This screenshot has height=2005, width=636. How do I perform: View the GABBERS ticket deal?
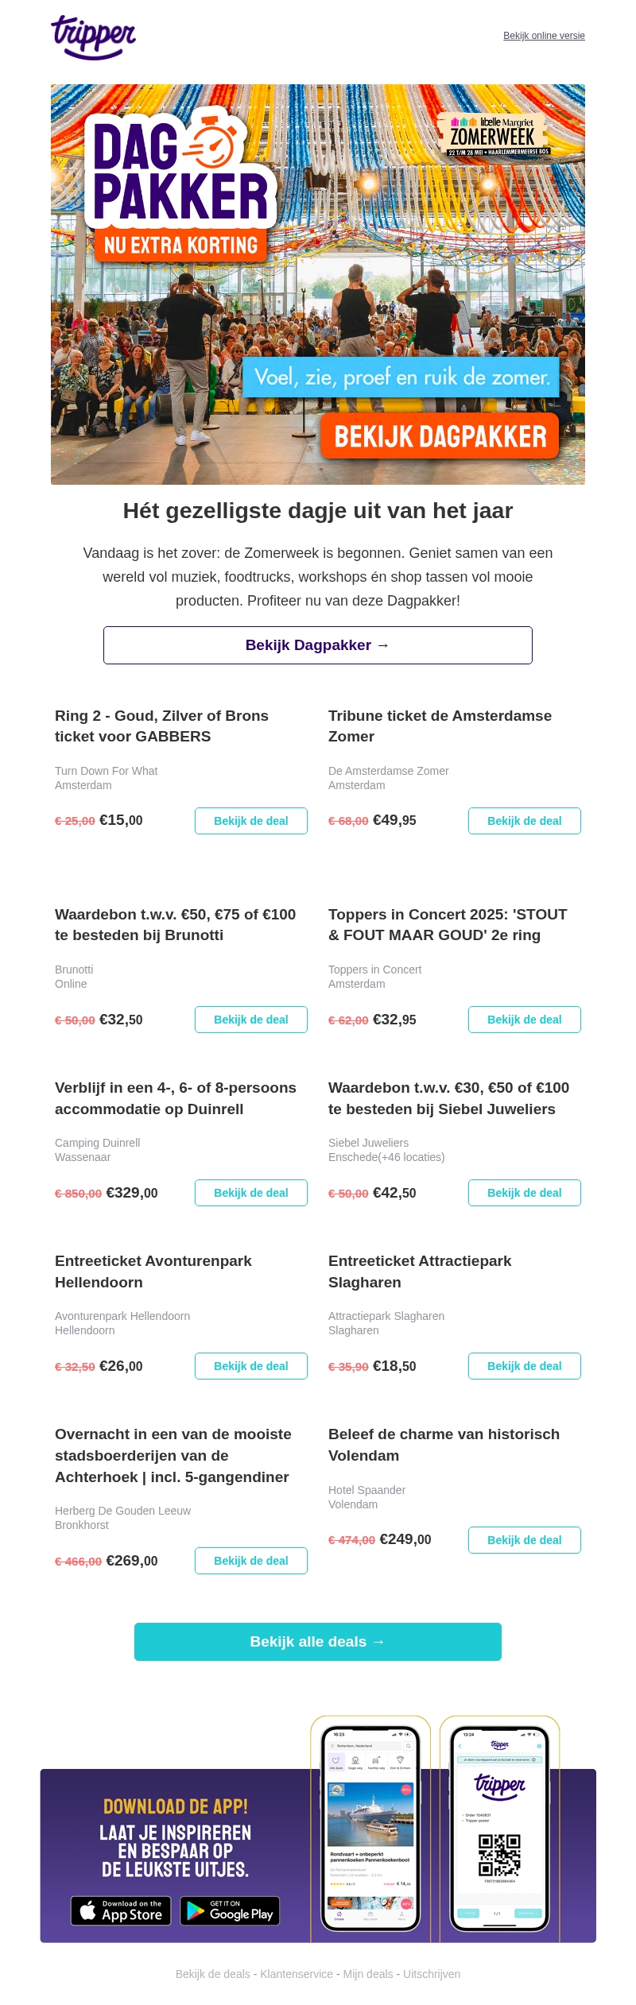point(251,821)
